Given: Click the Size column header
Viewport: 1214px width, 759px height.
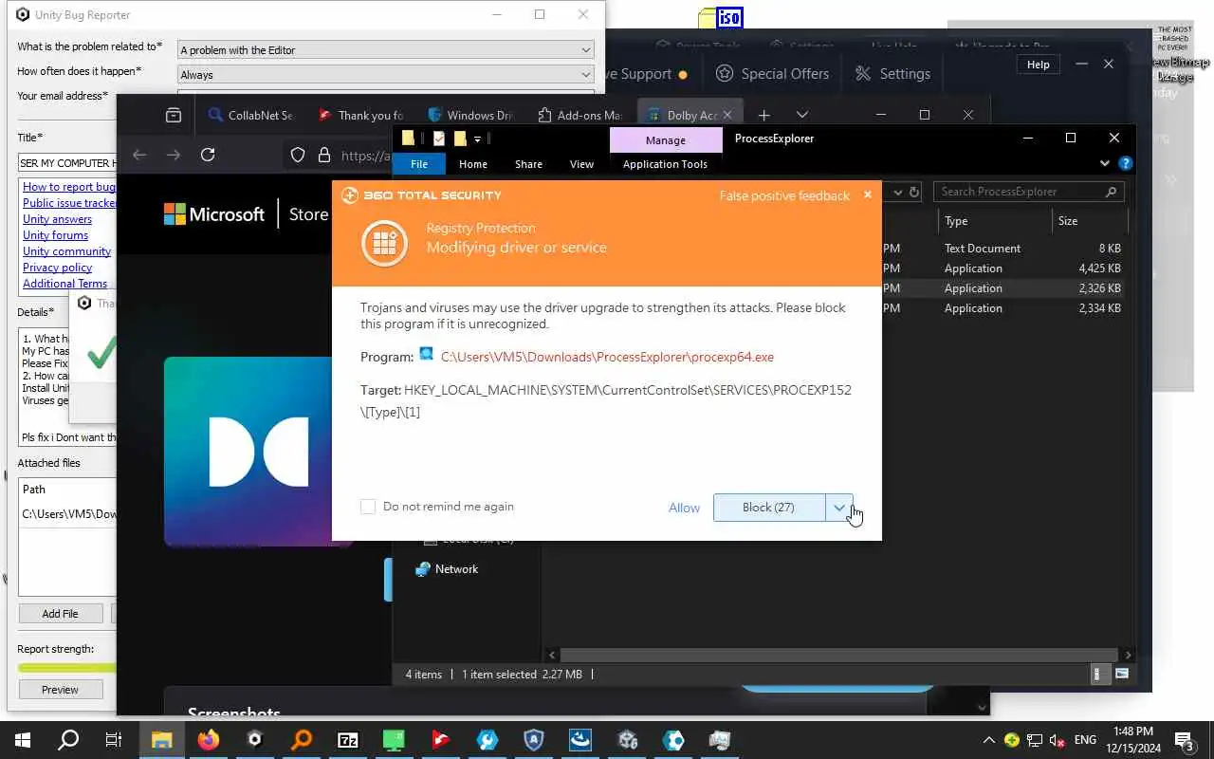Looking at the screenshot, I should [1089, 221].
